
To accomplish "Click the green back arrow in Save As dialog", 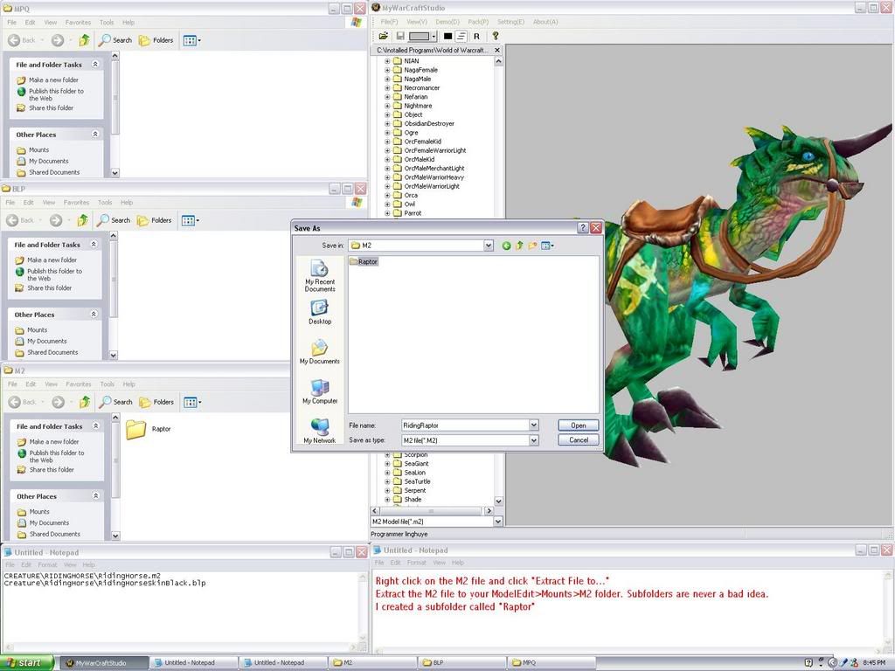I will tap(506, 246).
